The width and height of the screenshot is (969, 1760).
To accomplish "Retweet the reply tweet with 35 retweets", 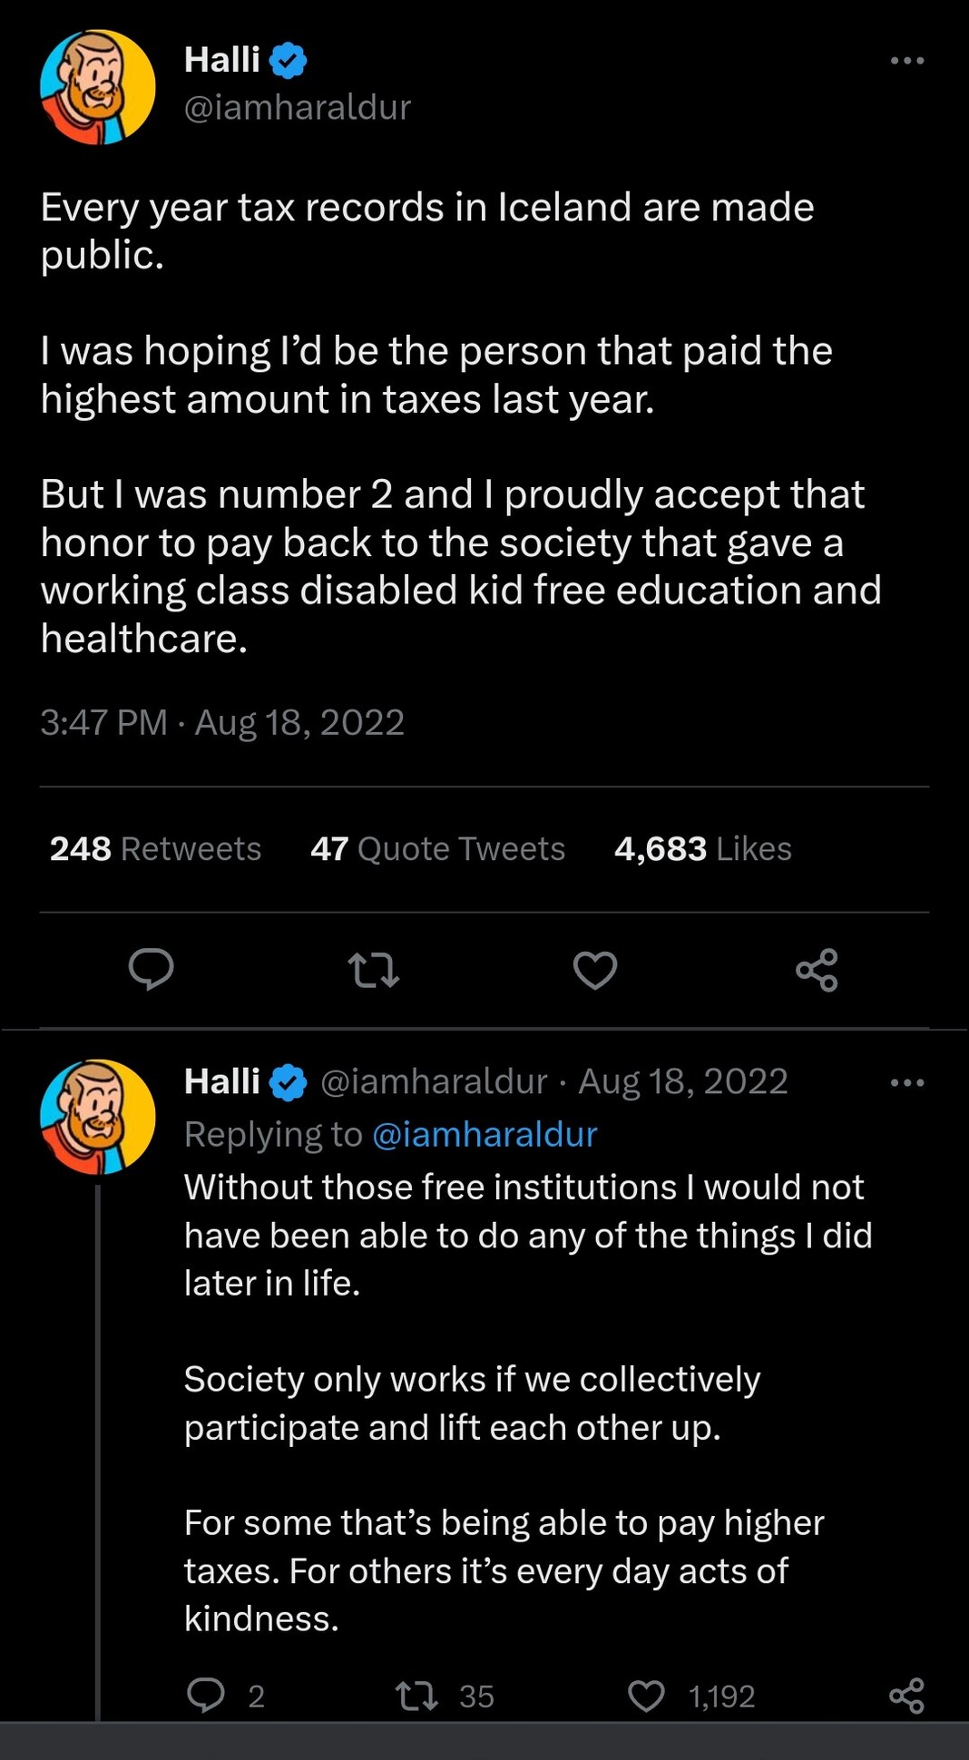I will 417,1695.
